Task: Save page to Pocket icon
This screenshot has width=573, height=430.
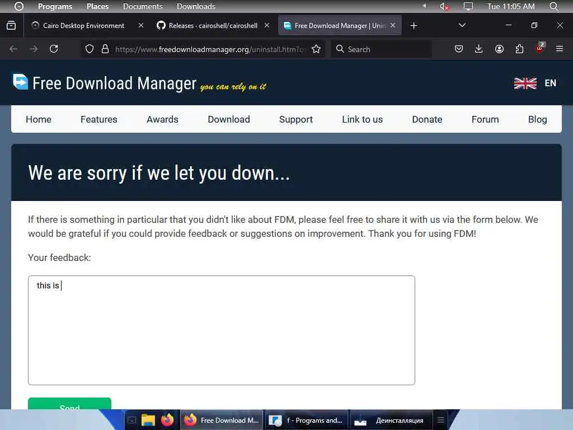Action: click(x=459, y=49)
